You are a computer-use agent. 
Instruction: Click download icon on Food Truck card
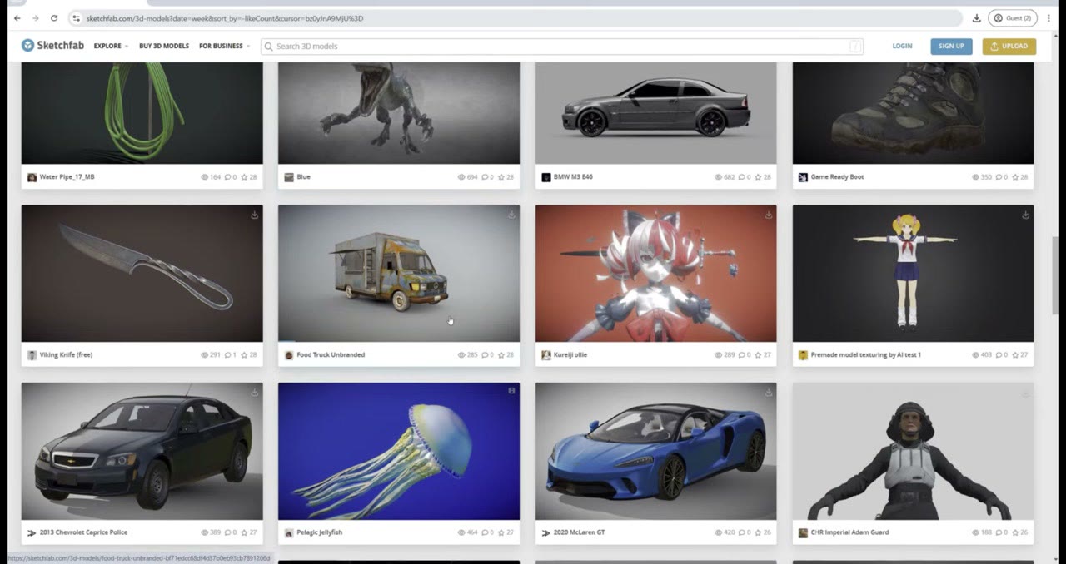tap(511, 215)
